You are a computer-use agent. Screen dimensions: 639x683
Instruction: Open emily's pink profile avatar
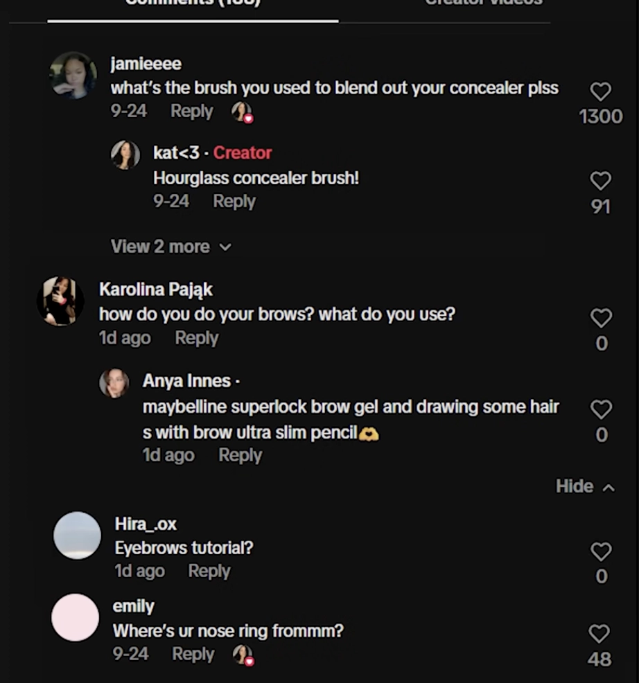pyautogui.click(x=75, y=617)
